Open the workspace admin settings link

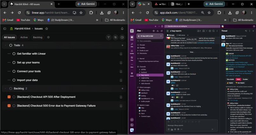[x=206, y=43]
